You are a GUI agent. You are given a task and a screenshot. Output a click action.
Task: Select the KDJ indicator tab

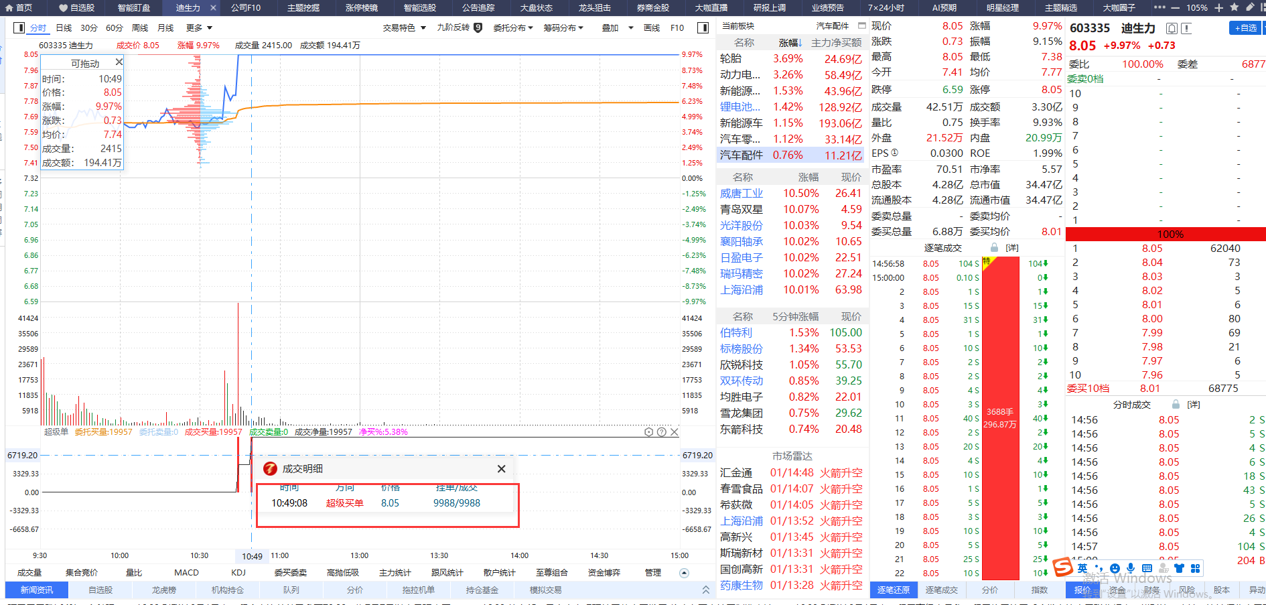coord(238,573)
